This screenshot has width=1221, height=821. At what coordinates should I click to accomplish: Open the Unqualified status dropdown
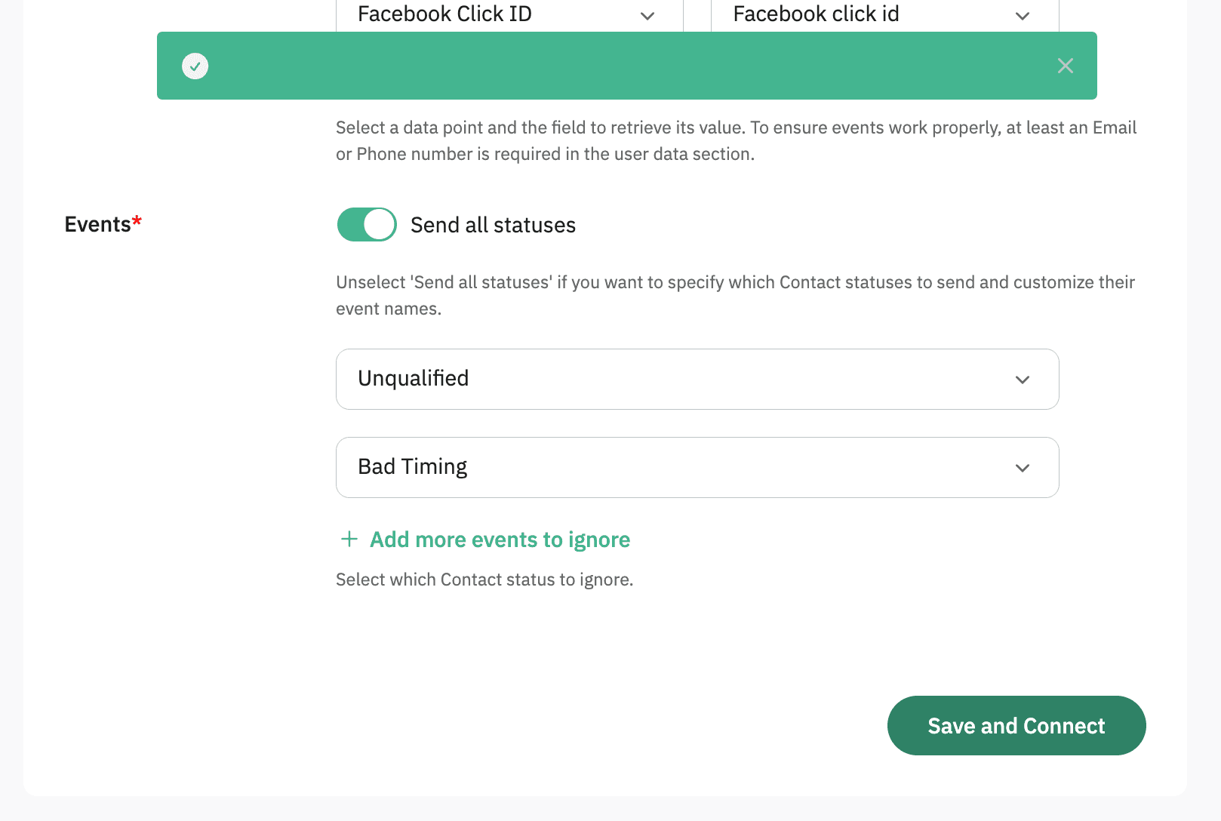tap(679, 379)
